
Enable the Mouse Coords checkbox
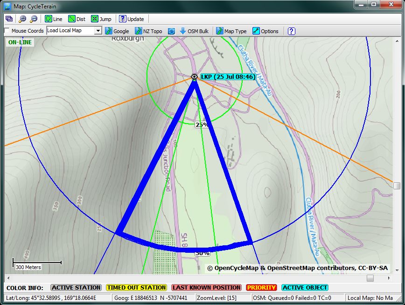pyautogui.click(x=7, y=31)
